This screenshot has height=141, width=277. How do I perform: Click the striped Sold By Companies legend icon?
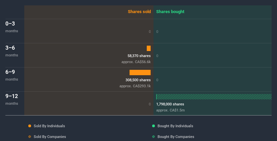[x=30, y=137]
